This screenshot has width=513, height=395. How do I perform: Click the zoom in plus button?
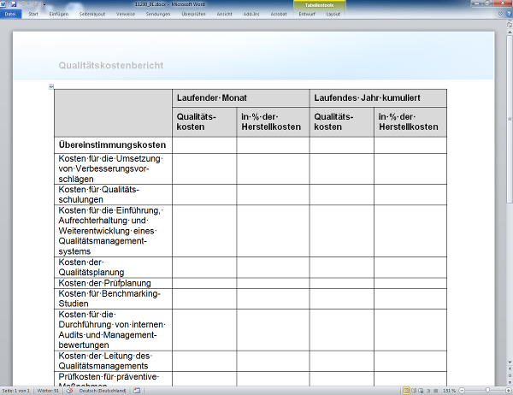(x=509, y=391)
